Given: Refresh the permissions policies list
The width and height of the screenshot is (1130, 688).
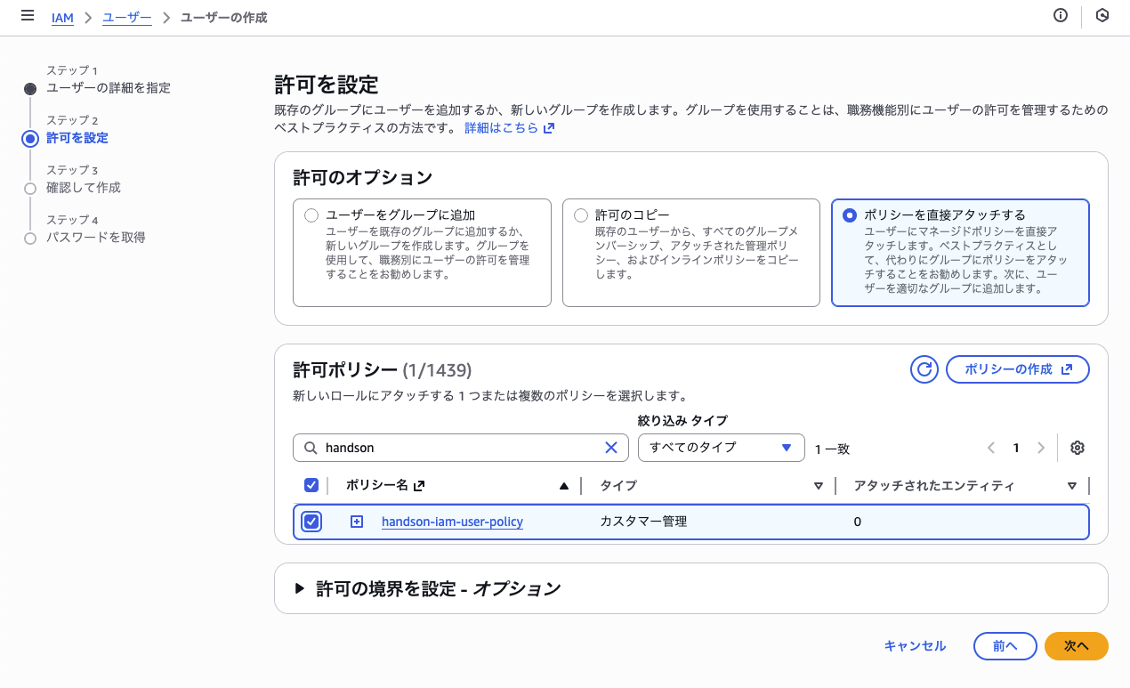Looking at the screenshot, I should pyautogui.click(x=924, y=368).
